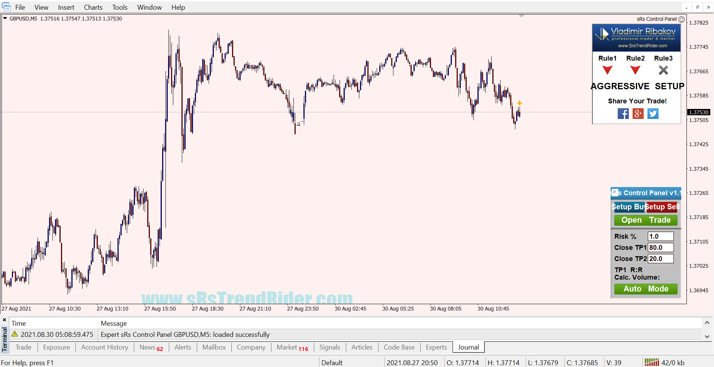Screen dimensions: 714x367
Task: Click the orange sell arrow on chart
Action: [520, 103]
